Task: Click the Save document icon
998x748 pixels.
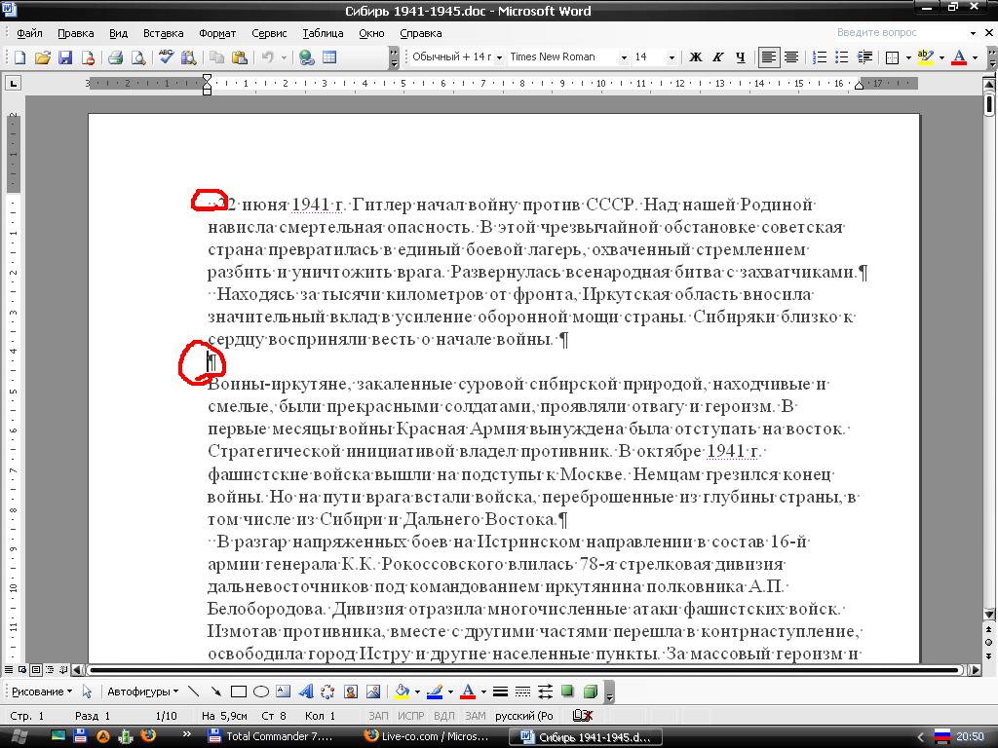Action: pos(65,57)
